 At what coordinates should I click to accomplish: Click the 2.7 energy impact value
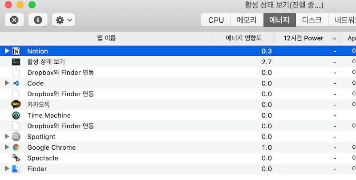267,62
